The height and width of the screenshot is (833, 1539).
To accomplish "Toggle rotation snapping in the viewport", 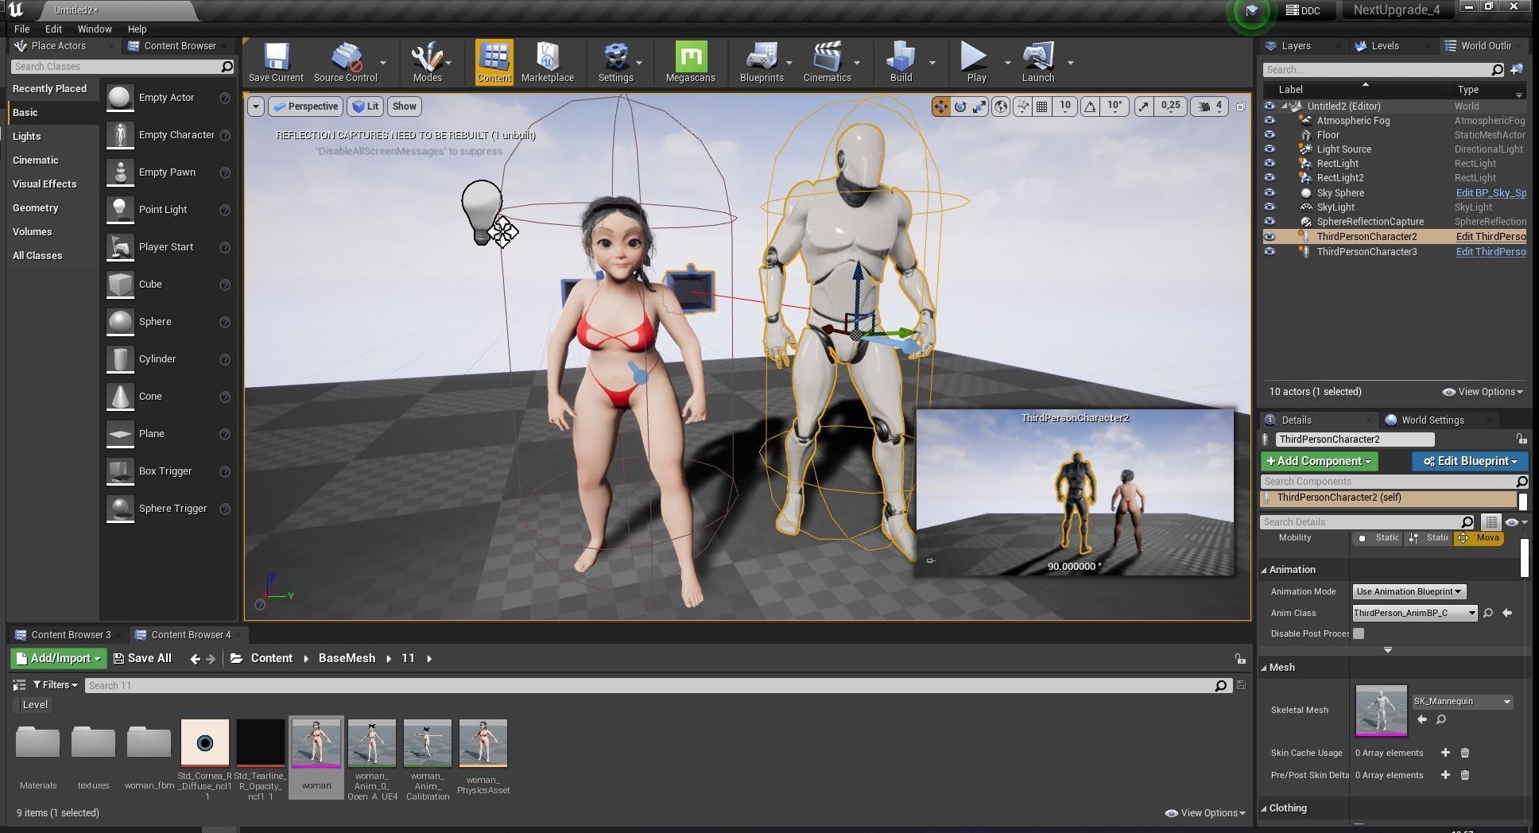I will pos(1091,107).
